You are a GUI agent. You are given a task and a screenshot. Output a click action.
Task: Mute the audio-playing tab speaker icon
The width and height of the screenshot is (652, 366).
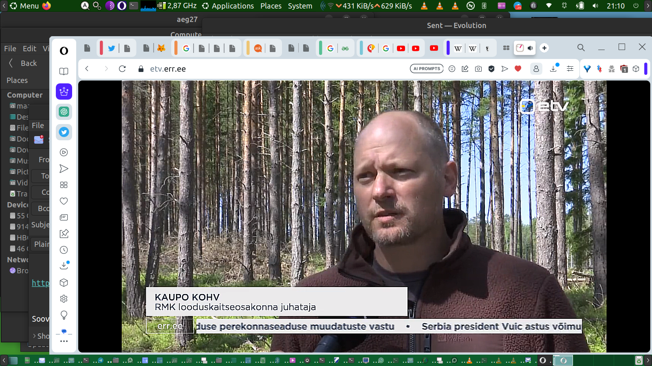pos(530,48)
